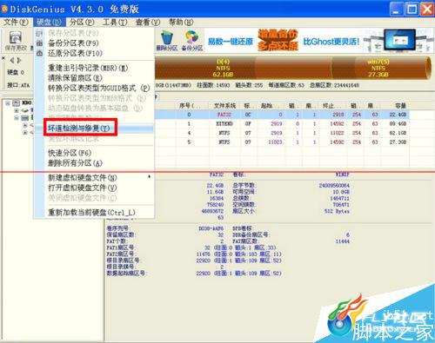Click the DiskGenius title bar logo icon

4,9
